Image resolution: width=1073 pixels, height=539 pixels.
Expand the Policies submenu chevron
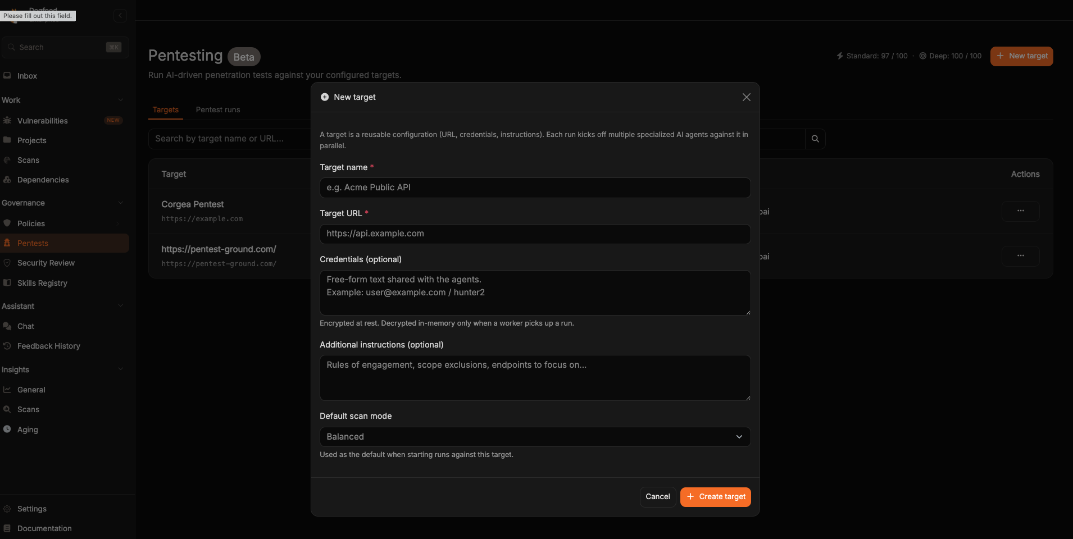point(118,223)
